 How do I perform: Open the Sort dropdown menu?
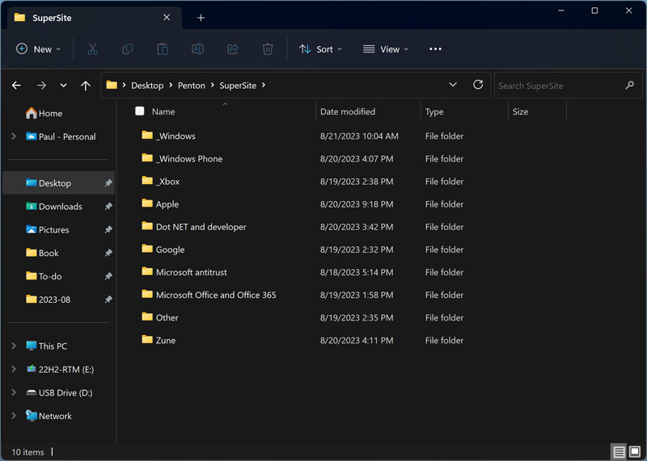[x=321, y=49]
